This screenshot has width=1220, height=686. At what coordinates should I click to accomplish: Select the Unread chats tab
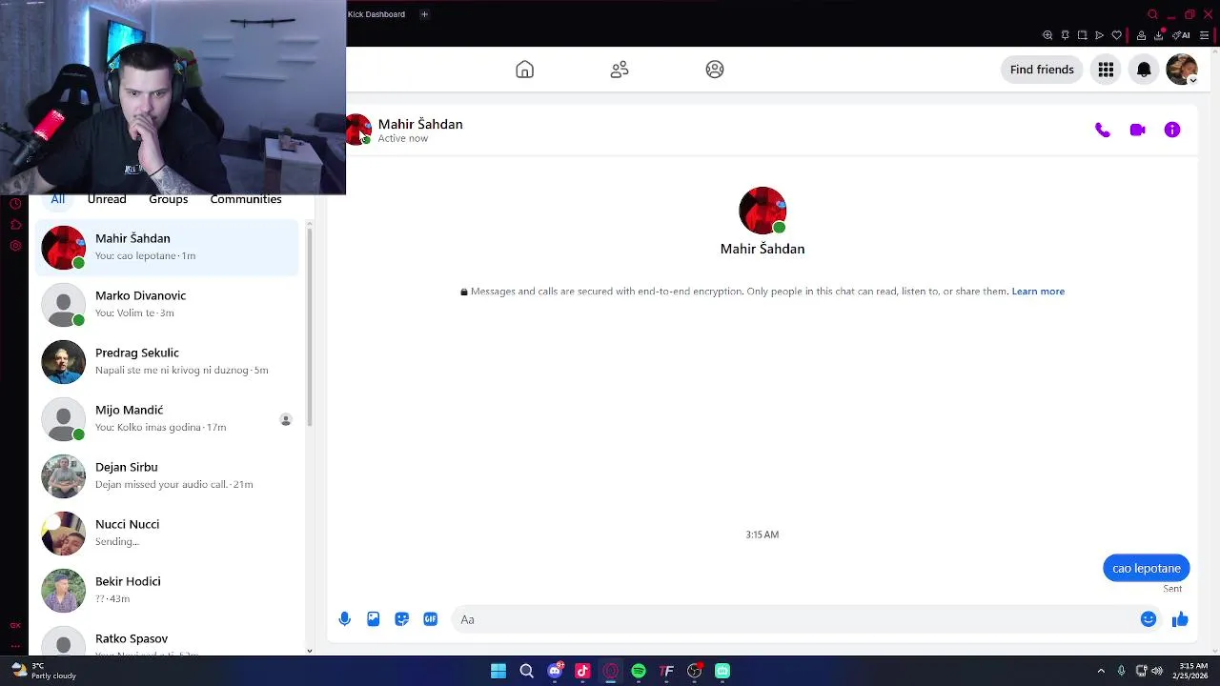107,199
